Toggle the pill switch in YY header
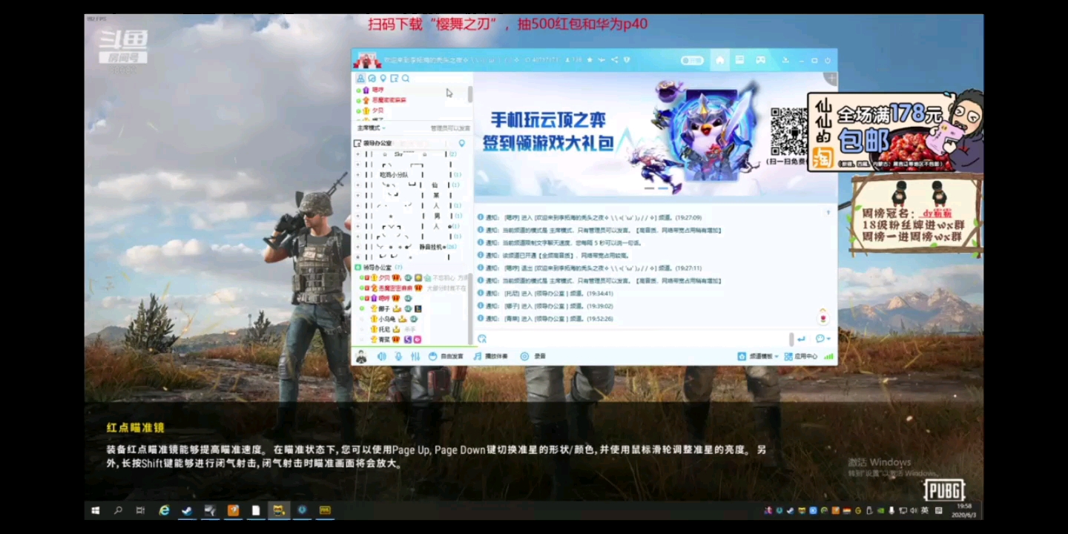 click(692, 60)
